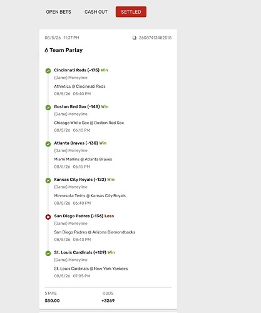Screen dimensions: 261x313
Task: Click the St. Louis Cardinals green checkmark icon
Action: point(48,254)
